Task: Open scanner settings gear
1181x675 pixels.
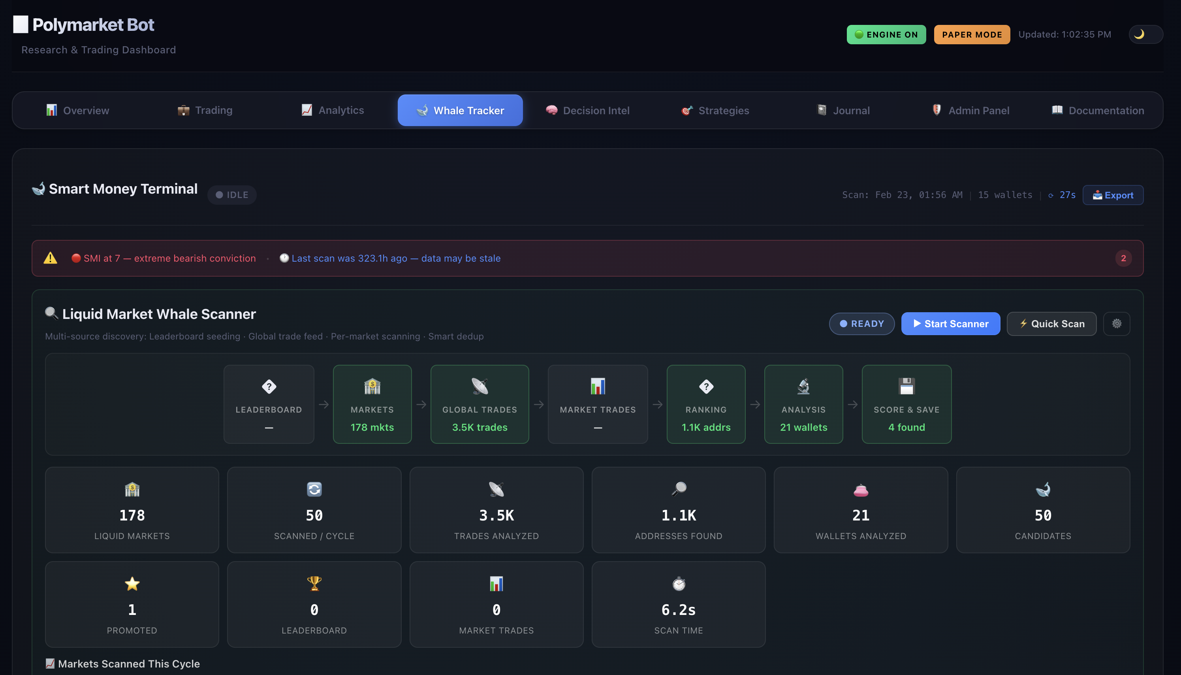Action: 1116,324
